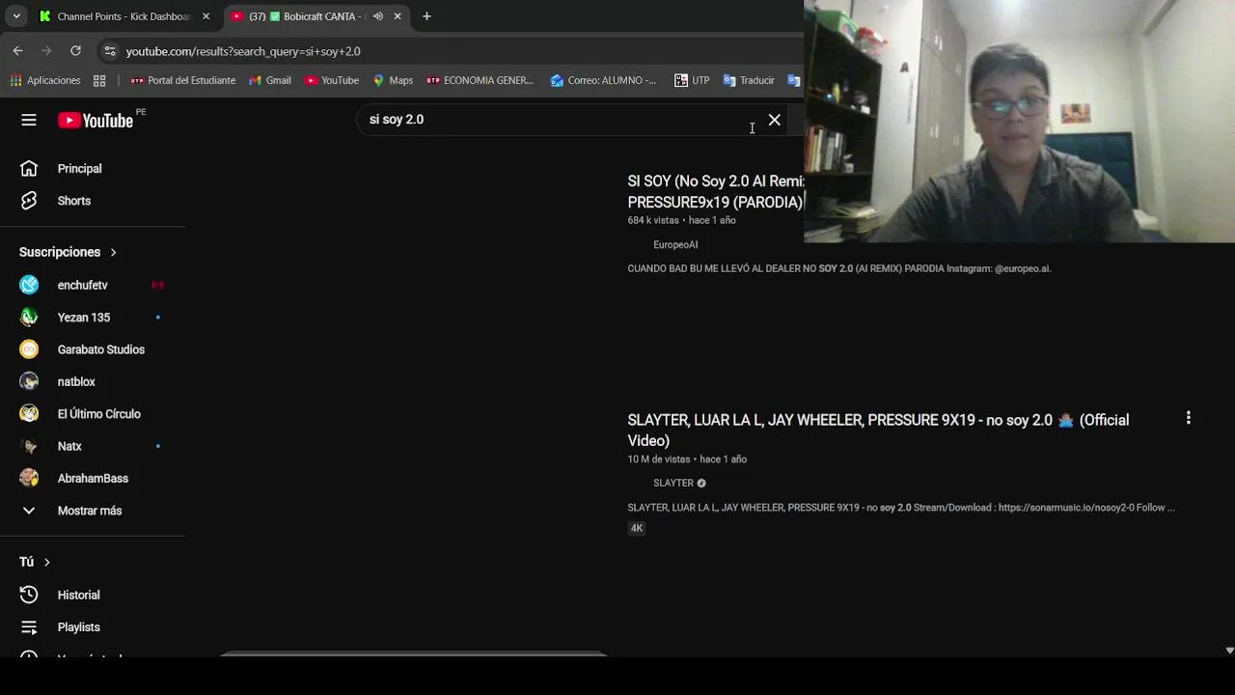The image size is (1235, 695).
Task: Reload the page
Action: pos(75,51)
